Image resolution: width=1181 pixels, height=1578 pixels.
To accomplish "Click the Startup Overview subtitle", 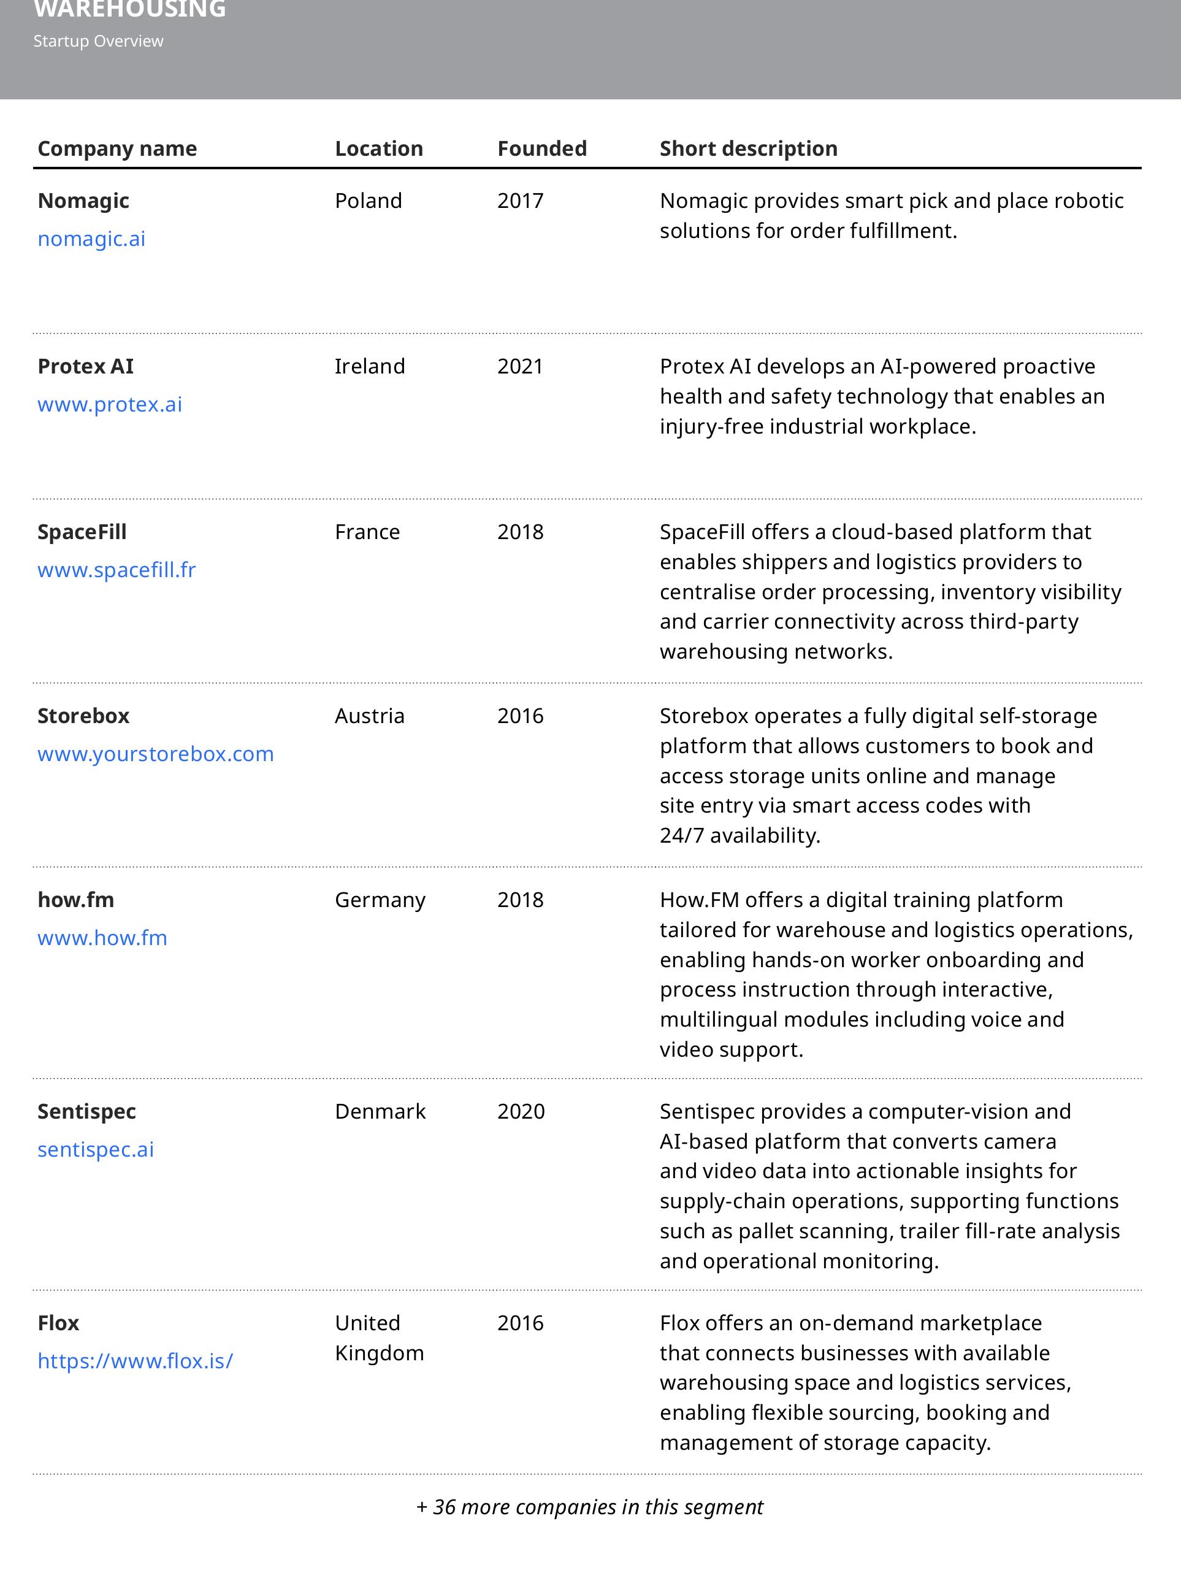I will tap(98, 41).
